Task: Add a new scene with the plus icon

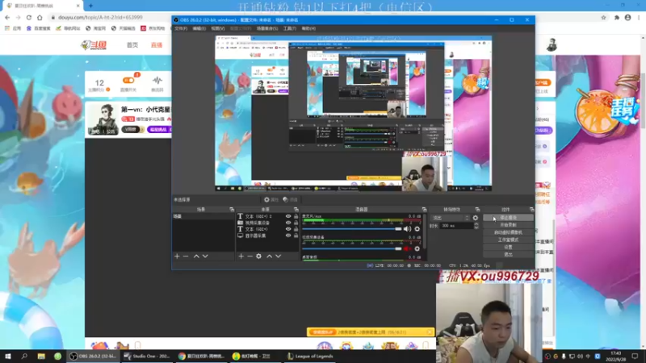Action: pyautogui.click(x=177, y=256)
